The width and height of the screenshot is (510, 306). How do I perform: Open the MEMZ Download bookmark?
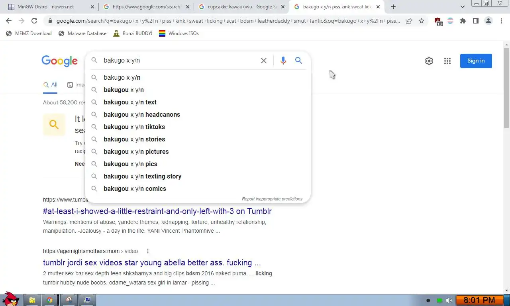coord(29,33)
